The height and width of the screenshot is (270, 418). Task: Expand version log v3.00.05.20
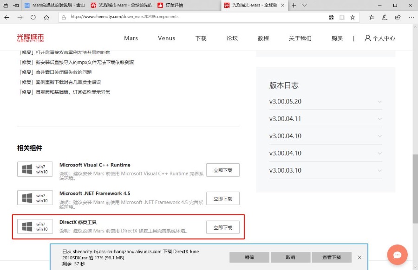[x=326, y=102]
